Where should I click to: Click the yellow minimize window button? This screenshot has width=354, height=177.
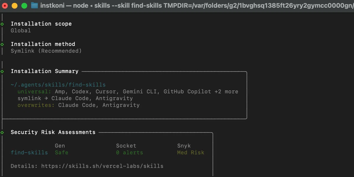click(x=14, y=6)
